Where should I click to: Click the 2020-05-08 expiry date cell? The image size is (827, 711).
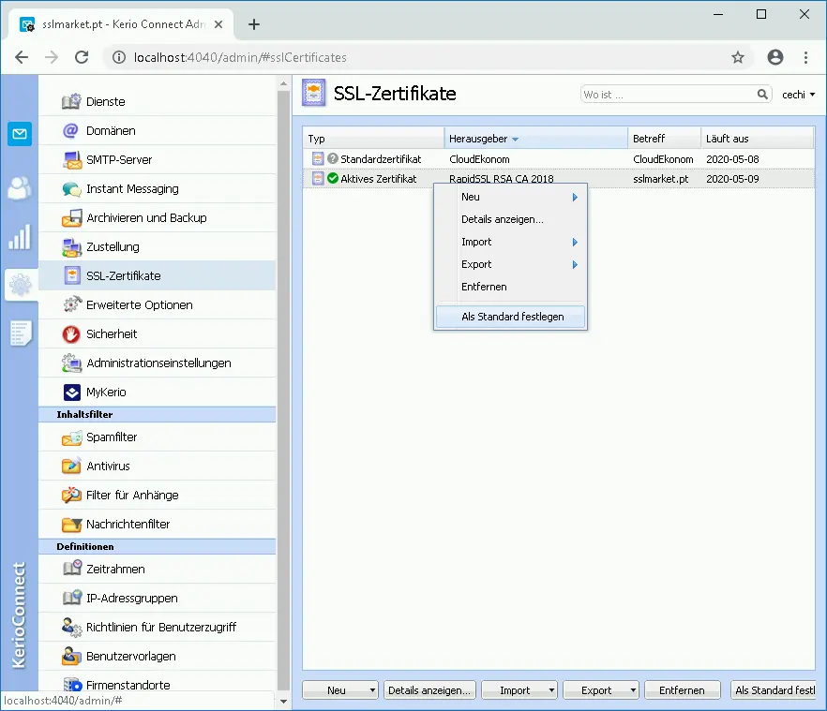pyautogui.click(x=732, y=158)
